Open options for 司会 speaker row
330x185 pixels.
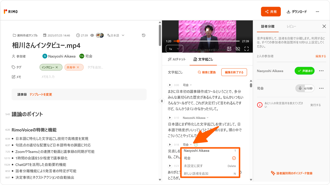click(321, 88)
